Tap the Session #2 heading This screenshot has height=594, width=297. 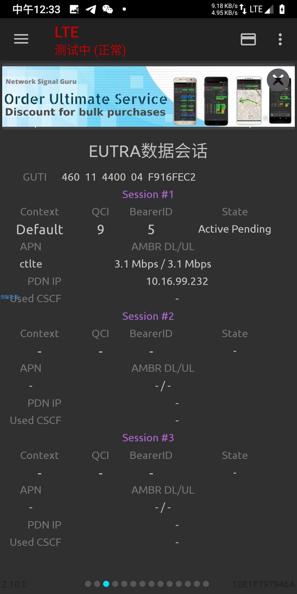148,316
